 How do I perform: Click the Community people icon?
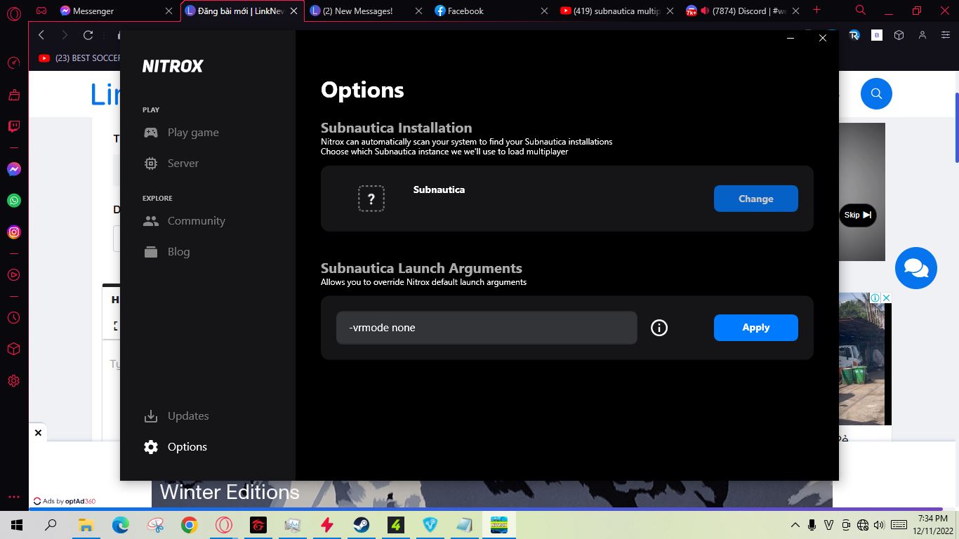click(151, 220)
